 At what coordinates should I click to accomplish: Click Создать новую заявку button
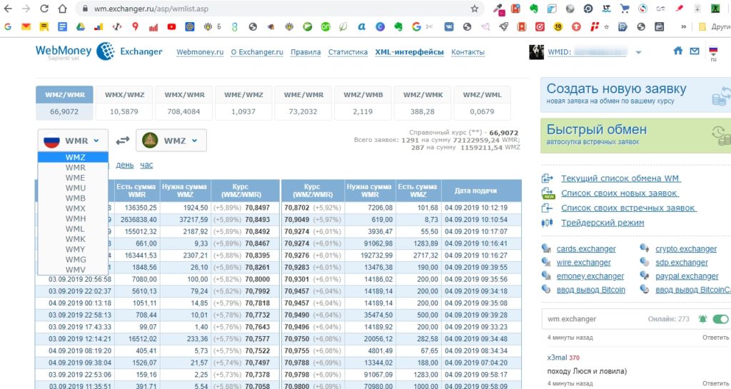point(635,95)
